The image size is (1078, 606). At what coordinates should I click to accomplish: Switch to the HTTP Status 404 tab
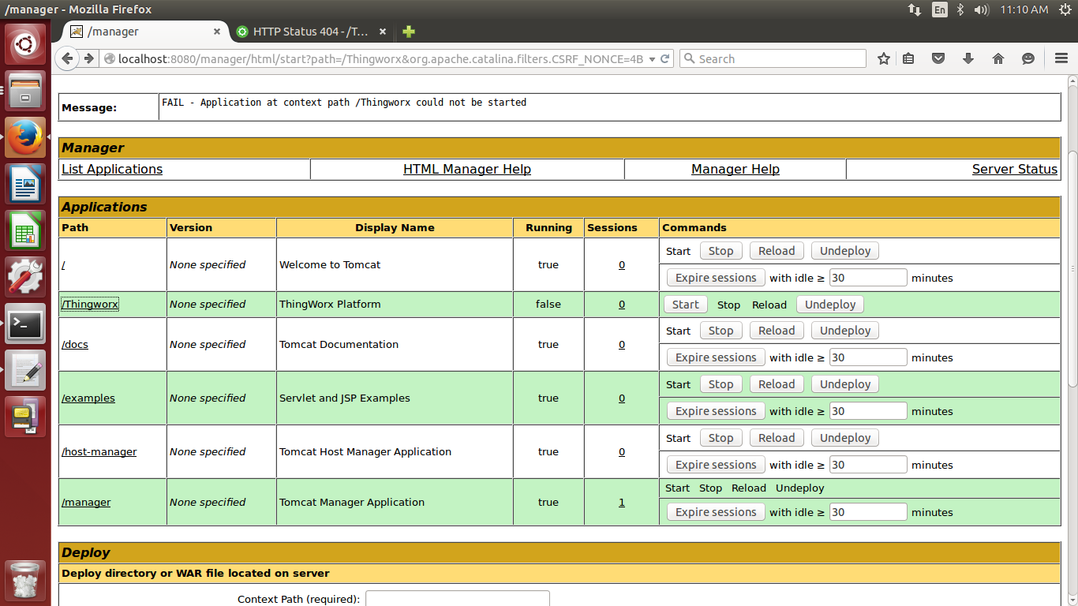pyautogui.click(x=312, y=32)
